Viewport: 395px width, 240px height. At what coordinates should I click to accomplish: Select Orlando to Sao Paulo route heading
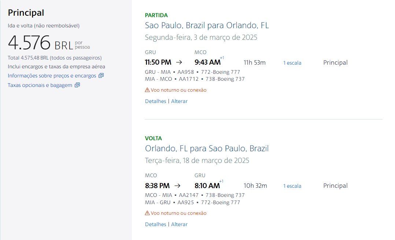tap(207, 148)
